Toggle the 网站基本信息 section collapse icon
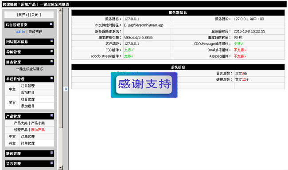The image size is (288, 170). 51,41
